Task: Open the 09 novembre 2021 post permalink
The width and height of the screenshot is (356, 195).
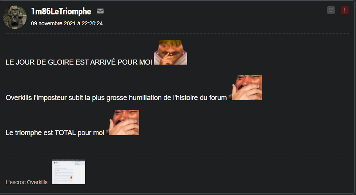Action: pos(67,23)
